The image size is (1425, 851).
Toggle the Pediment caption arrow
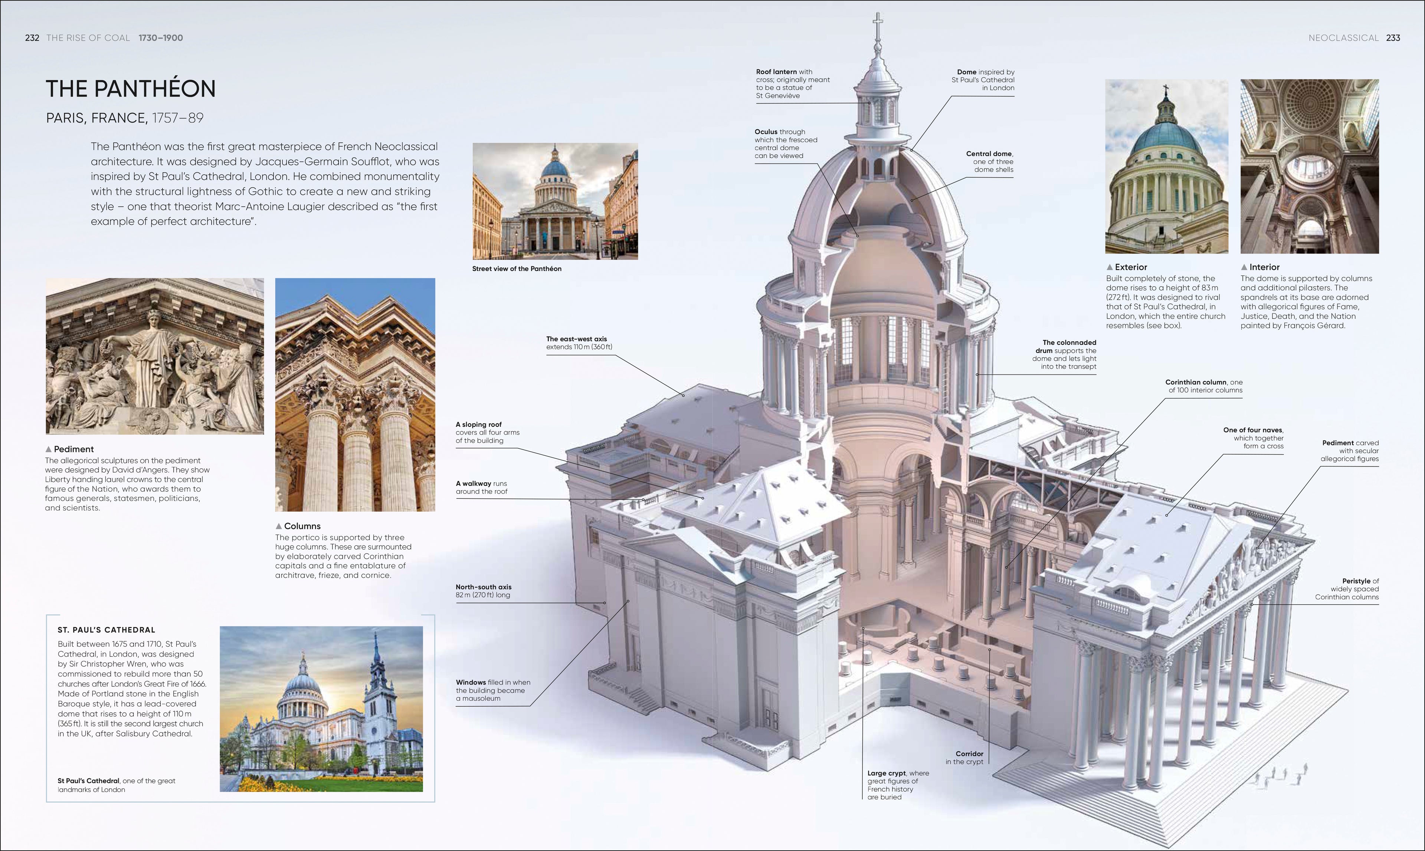pyautogui.click(x=49, y=449)
